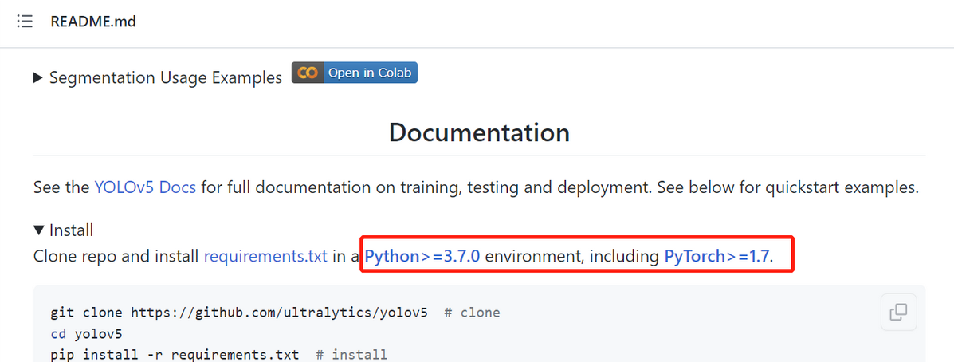Open the Python>=3.7.0 link
Viewport: 954px width, 362px height.
[423, 256]
